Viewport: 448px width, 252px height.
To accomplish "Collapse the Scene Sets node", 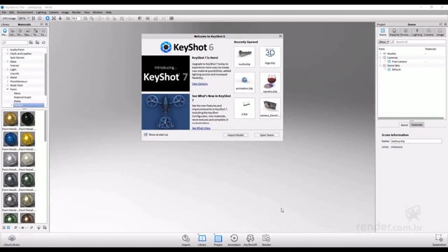I will coord(381,66).
